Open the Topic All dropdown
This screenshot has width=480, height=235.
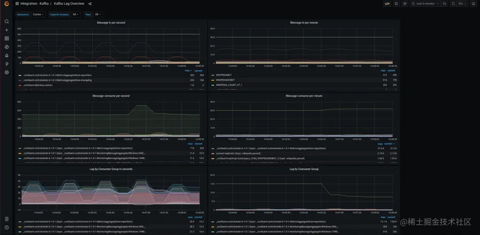point(98,14)
